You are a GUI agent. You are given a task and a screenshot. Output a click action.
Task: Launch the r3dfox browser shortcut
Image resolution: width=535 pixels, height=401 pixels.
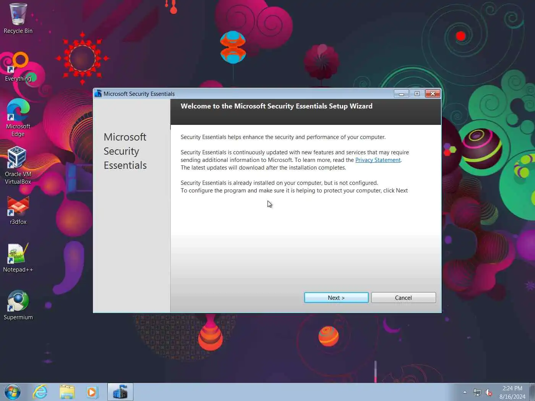tap(18, 210)
